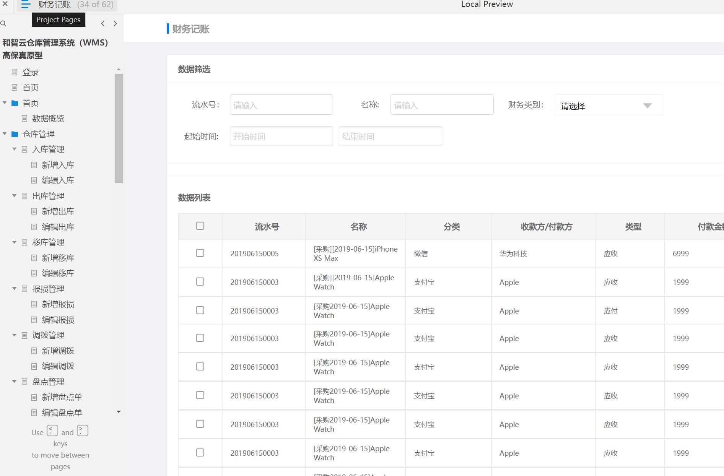Click the page icon beside 编辑报损
The height and width of the screenshot is (476, 724).
click(34, 320)
